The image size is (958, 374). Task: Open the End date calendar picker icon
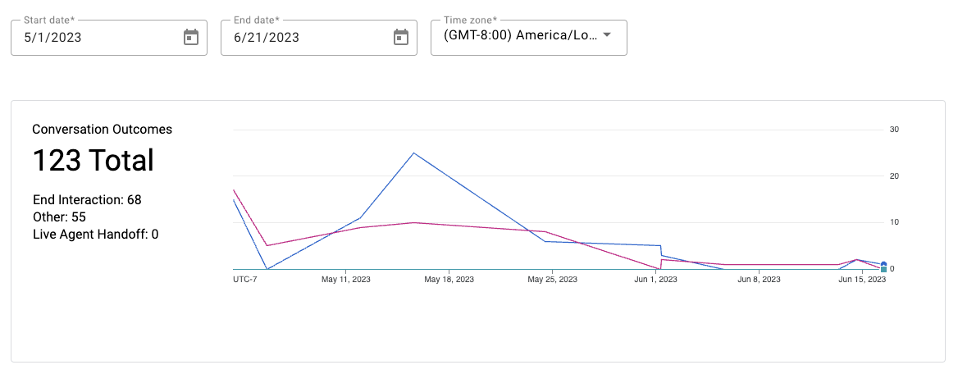(x=401, y=37)
